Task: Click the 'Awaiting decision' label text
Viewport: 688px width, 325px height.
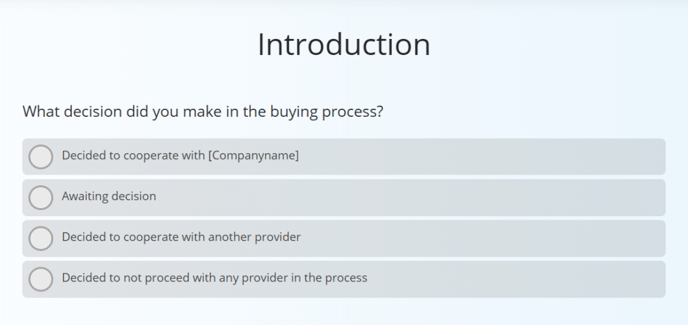Action: pyautogui.click(x=109, y=197)
